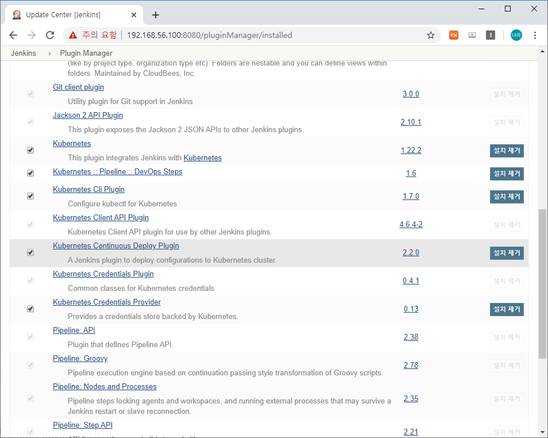Click version 4.6.4-2 link
The height and width of the screenshot is (438, 548).
click(411, 224)
